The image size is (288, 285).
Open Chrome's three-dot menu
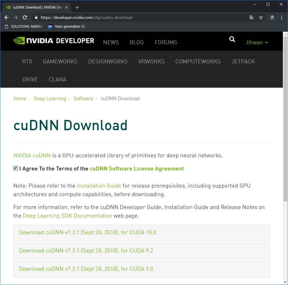click(282, 17)
